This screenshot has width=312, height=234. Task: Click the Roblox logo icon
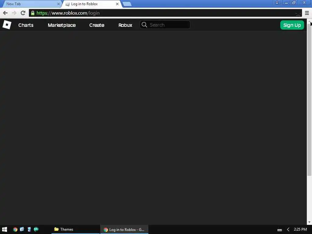(x=7, y=25)
